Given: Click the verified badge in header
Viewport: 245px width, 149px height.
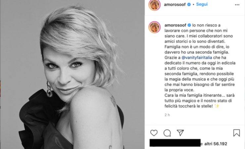Looking at the screenshot, I should click(x=189, y=5).
